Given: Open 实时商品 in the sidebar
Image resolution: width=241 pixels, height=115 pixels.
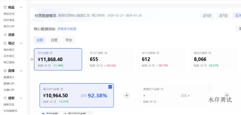Looking at the screenshot, I should [x=9, y=20].
